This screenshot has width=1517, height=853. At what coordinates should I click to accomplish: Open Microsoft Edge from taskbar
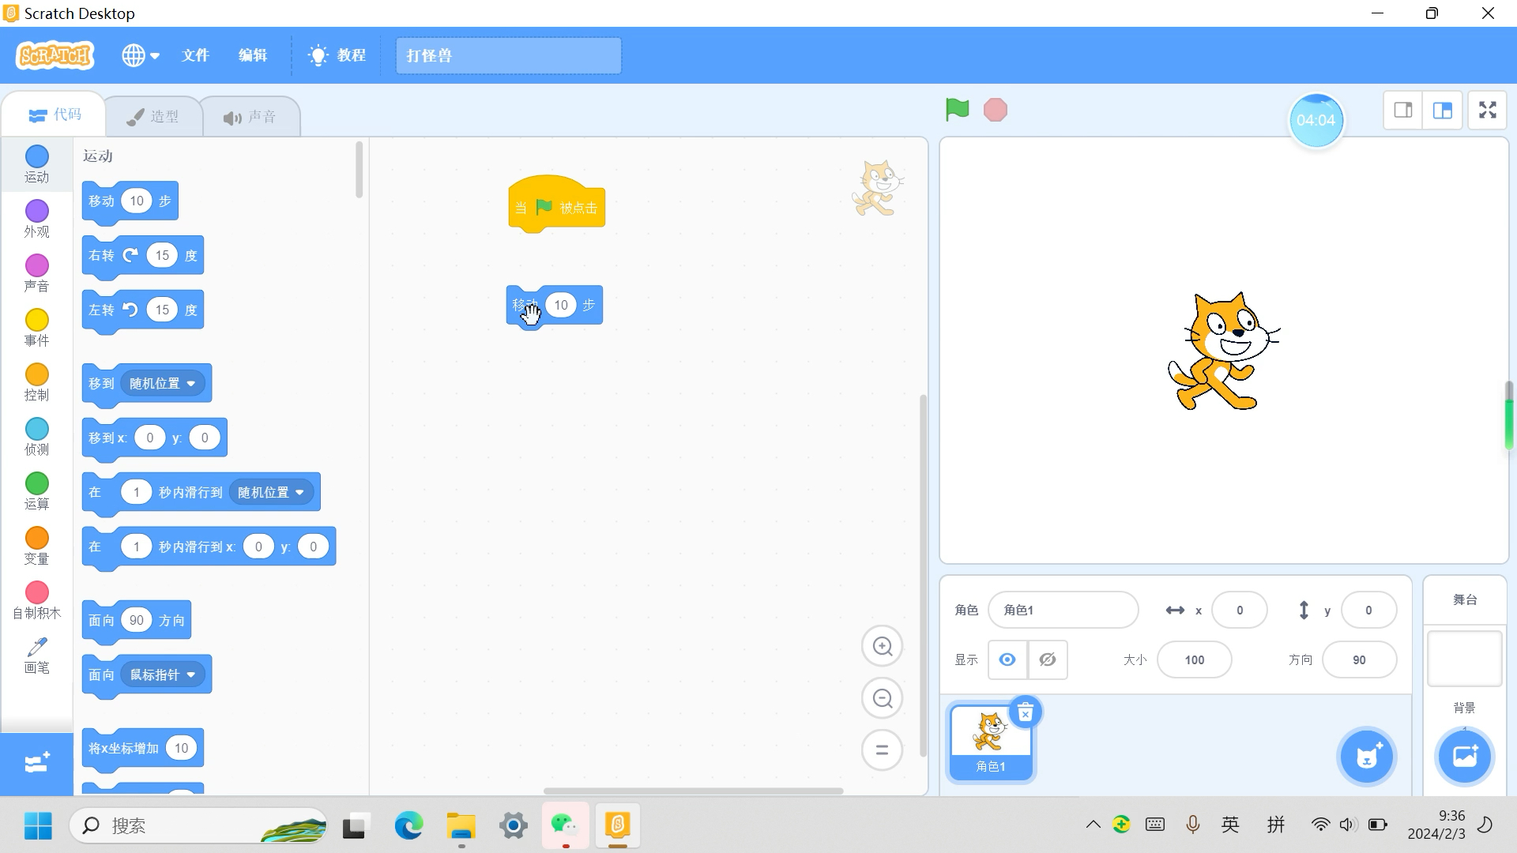tap(408, 826)
